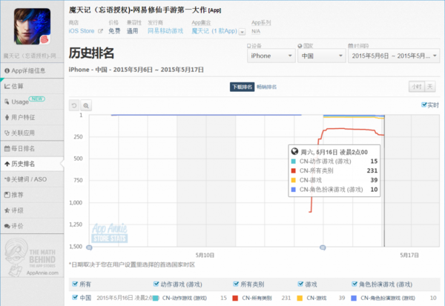Toggle the 中国 row checkbox
This screenshot has height=306, width=445.
pos(75,297)
